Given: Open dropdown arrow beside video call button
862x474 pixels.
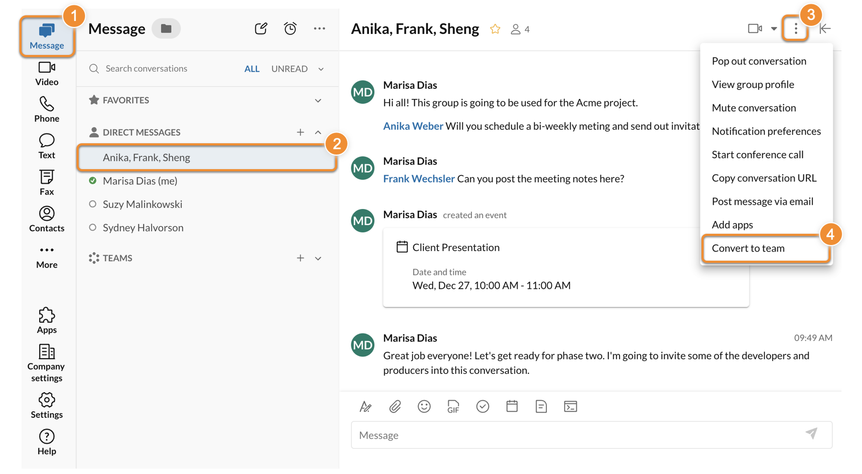Looking at the screenshot, I should (774, 29).
